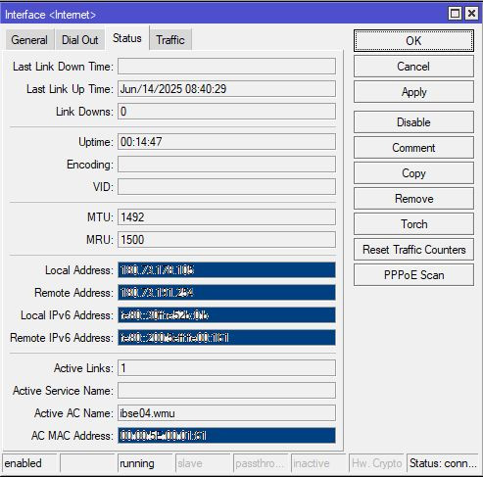This screenshot has width=483, height=477.
Task: Click the VID field
Action: pos(226,187)
